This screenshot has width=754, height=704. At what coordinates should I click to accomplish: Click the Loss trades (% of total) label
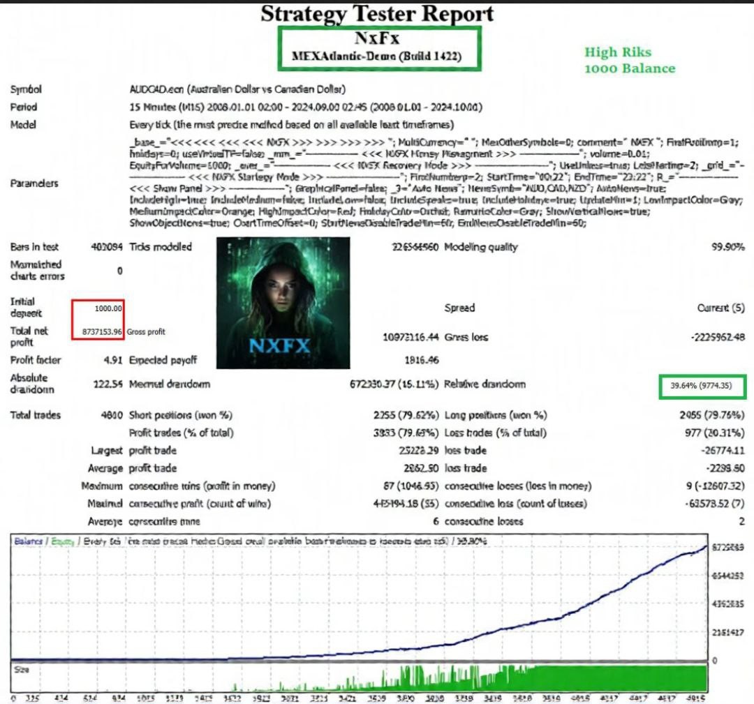click(x=495, y=433)
